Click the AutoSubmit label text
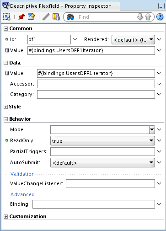The width and height of the screenshot is (166, 231). coord(25,162)
